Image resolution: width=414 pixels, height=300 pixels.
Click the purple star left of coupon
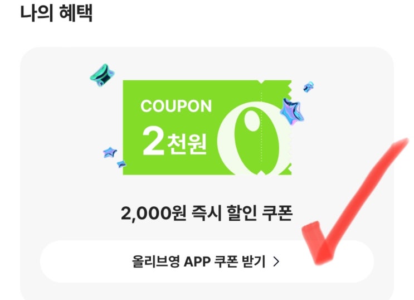tap(110, 152)
